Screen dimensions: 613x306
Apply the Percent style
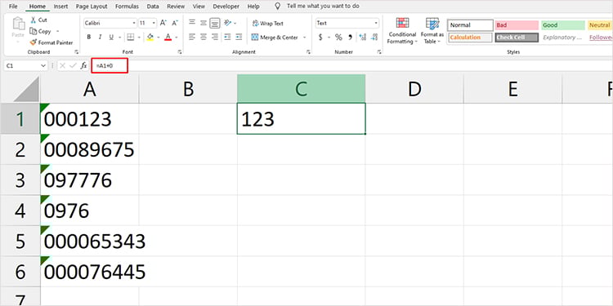(x=338, y=38)
